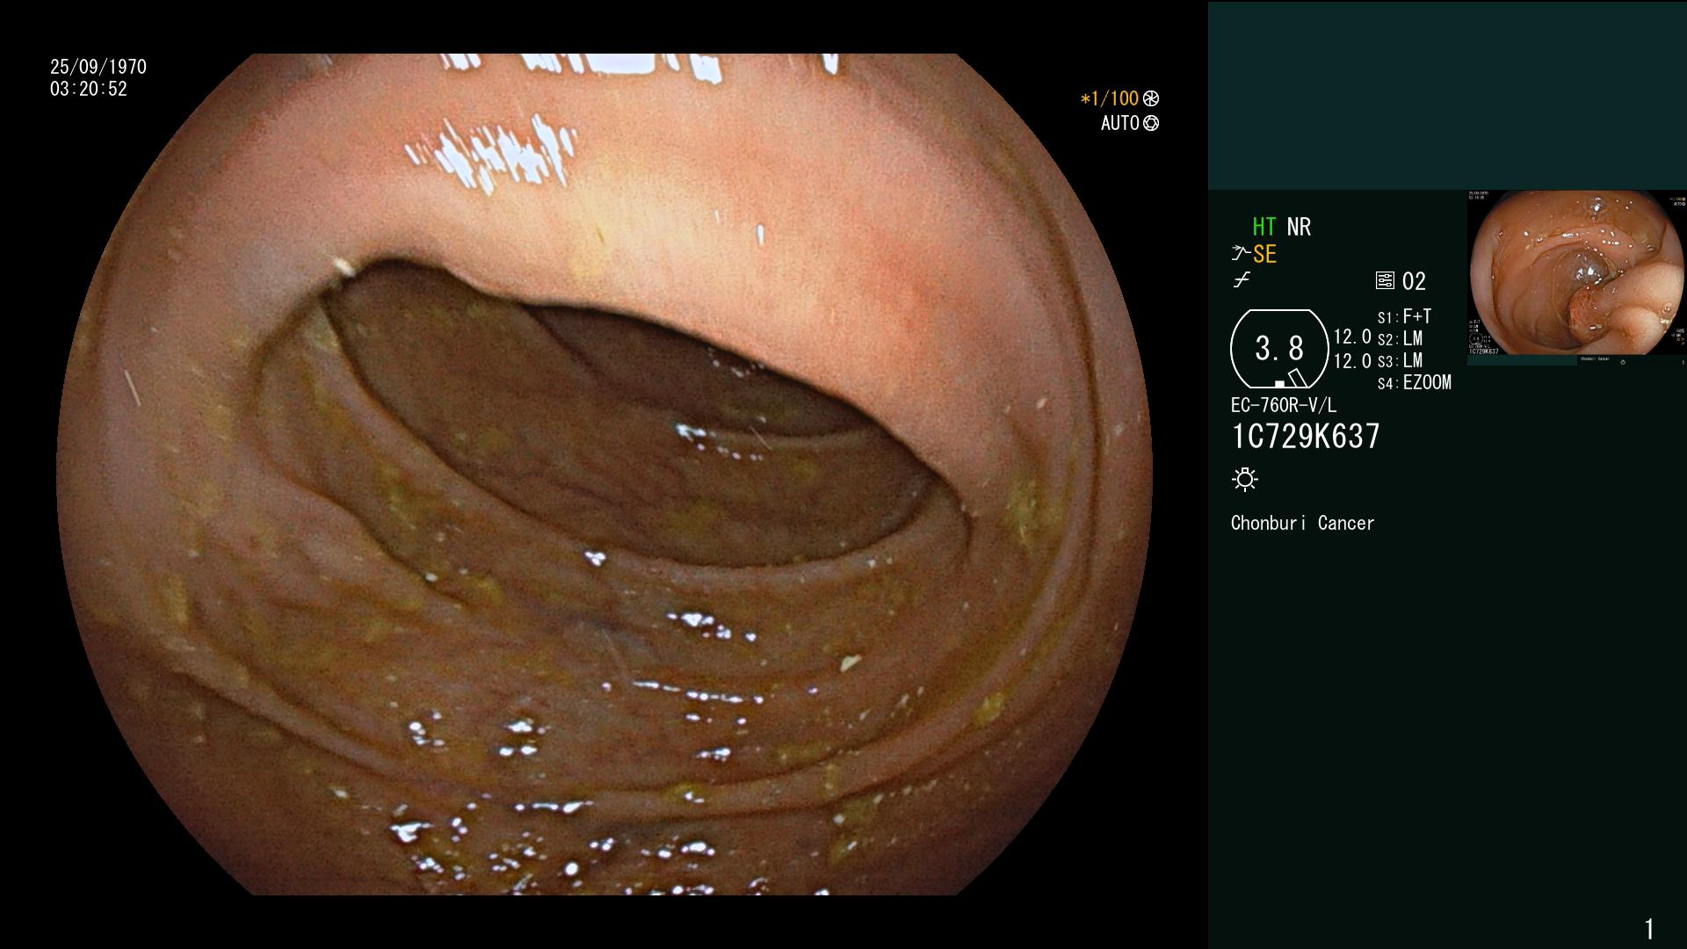Image resolution: width=1687 pixels, height=949 pixels.
Task: Click the settings sliders icon beside 02
Action: (1385, 281)
